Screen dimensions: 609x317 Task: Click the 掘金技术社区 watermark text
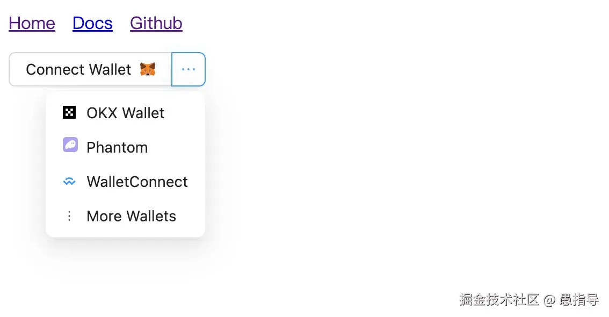pyautogui.click(x=498, y=300)
